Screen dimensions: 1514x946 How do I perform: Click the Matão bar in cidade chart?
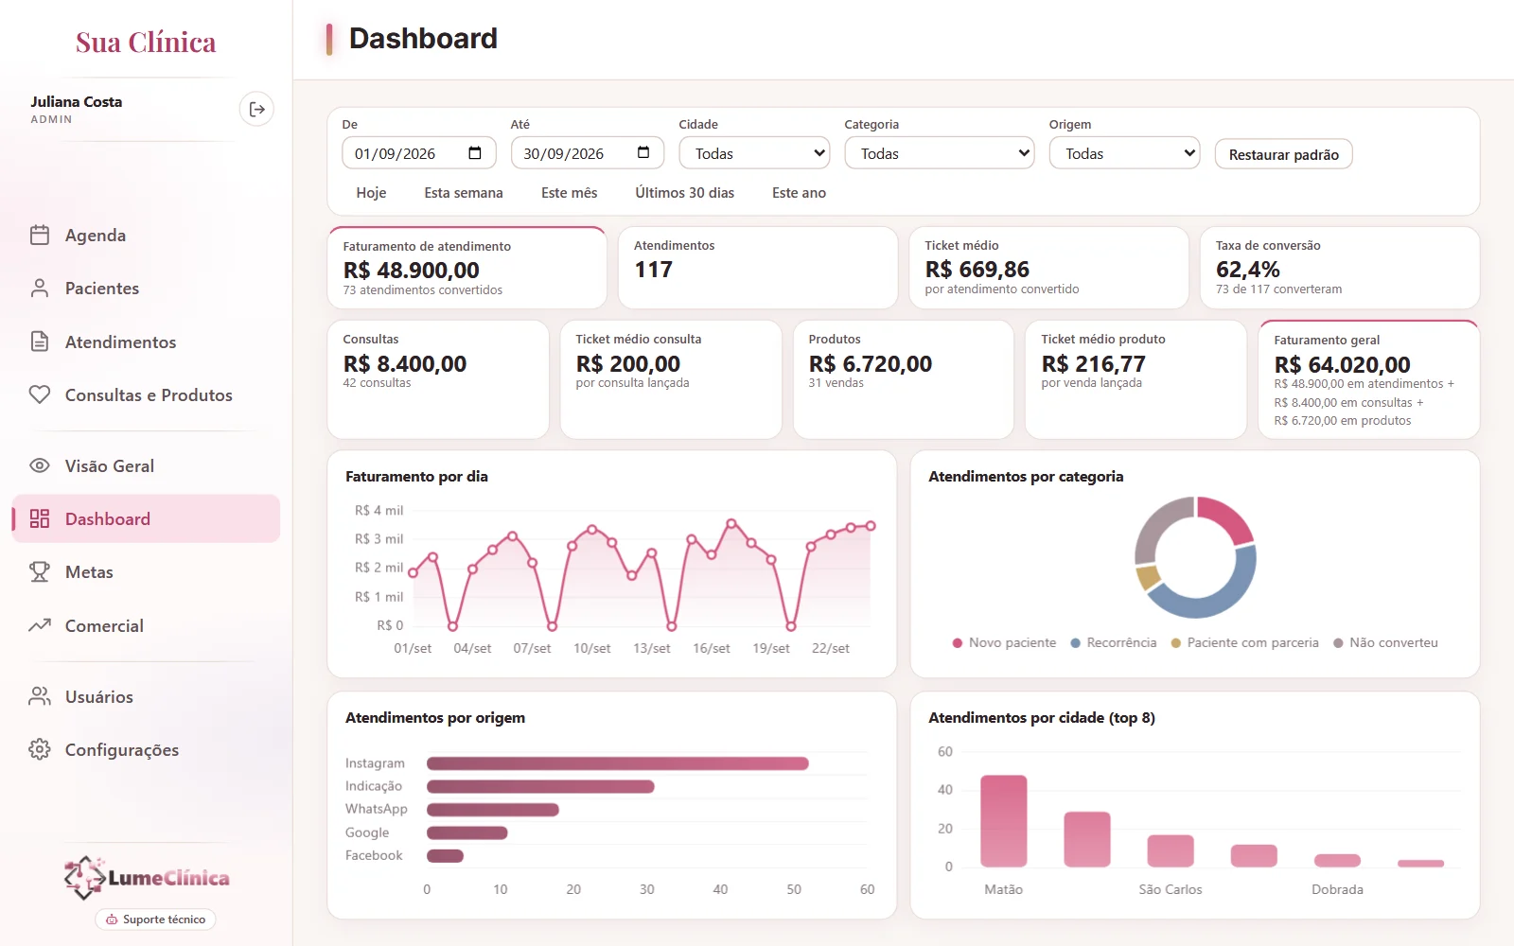1004,821
